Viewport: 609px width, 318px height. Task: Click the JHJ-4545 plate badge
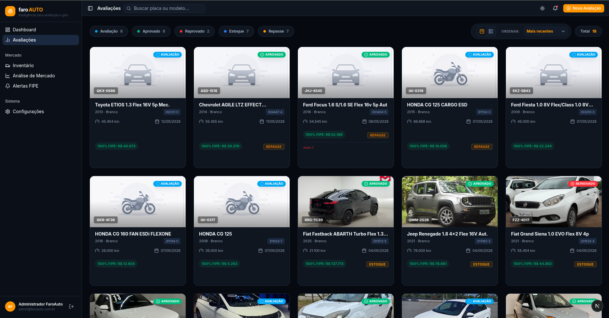314,91
